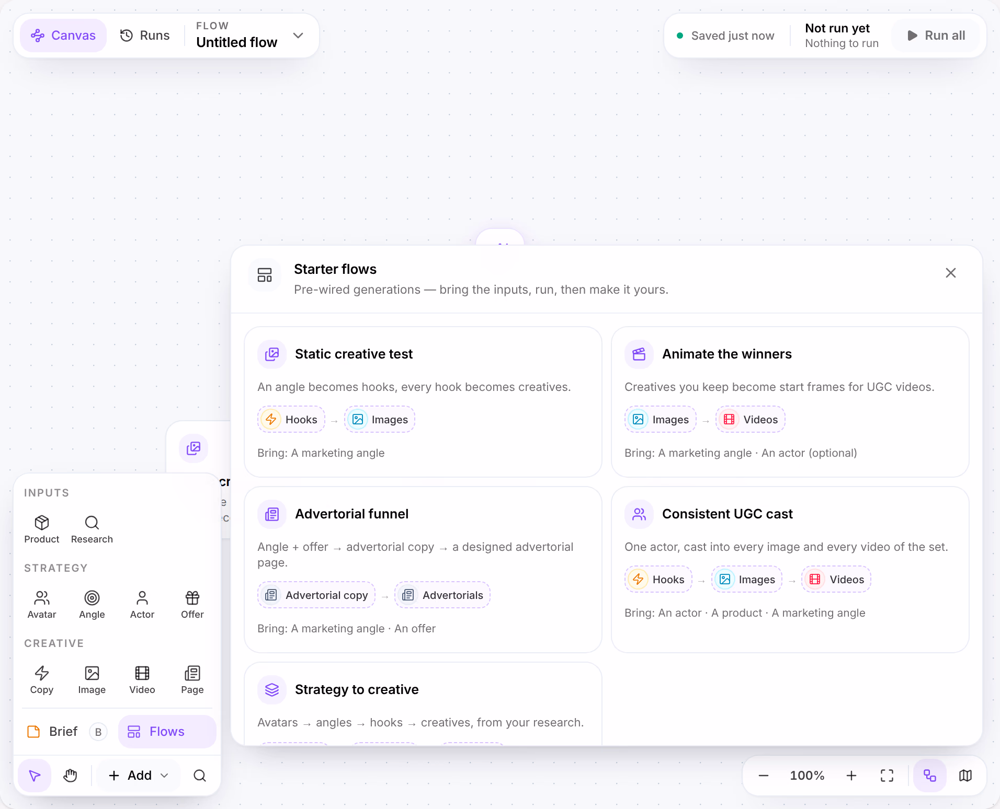Click the Not run yet status

pyautogui.click(x=837, y=28)
